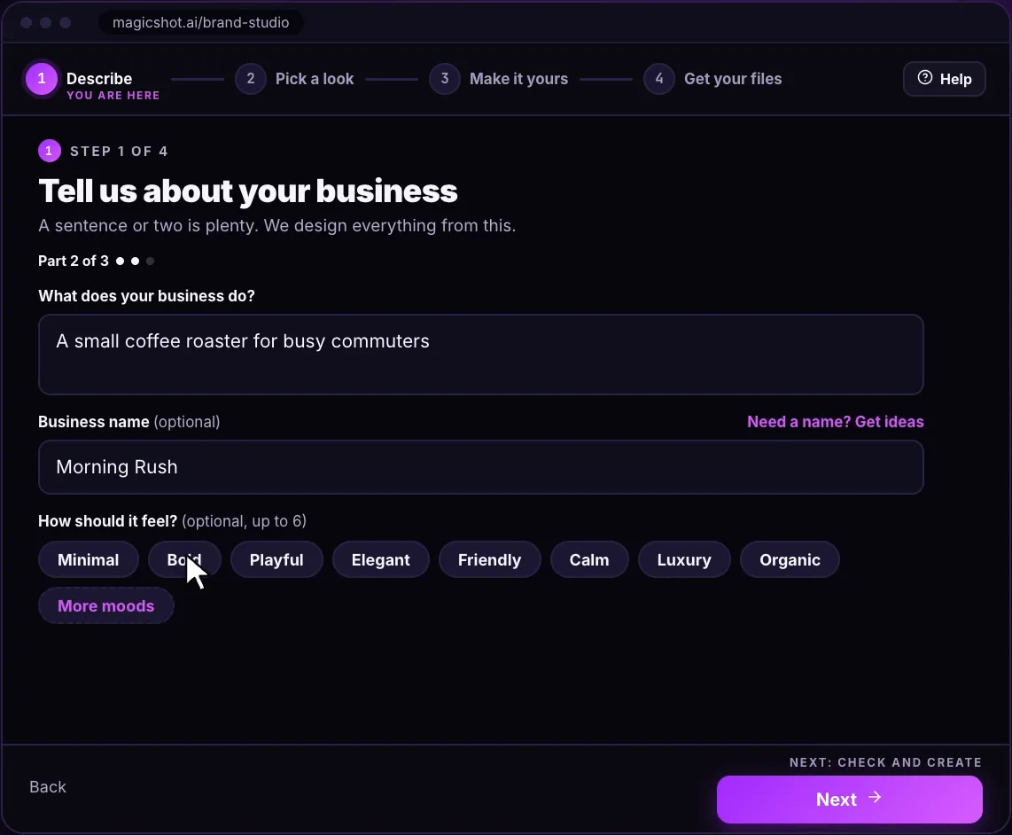
Task: Click the arrow icon on Next button
Action: click(875, 798)
